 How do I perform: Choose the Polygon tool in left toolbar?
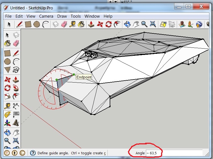tap(7, 70)
